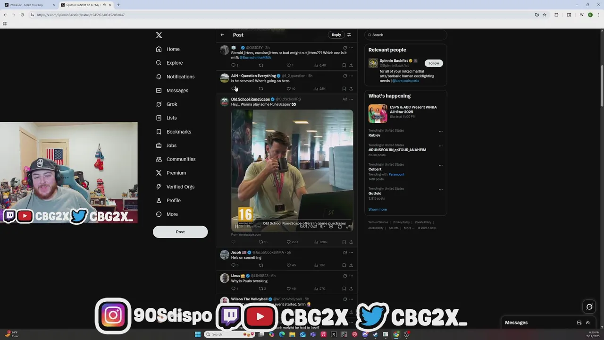Viewport: 604px width, 340px height.
Task: Enter fullscreen on RuneScape video
Action: point(348,227)
